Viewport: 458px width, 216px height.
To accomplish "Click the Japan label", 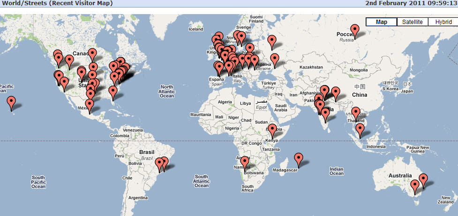I will (407, 91).
